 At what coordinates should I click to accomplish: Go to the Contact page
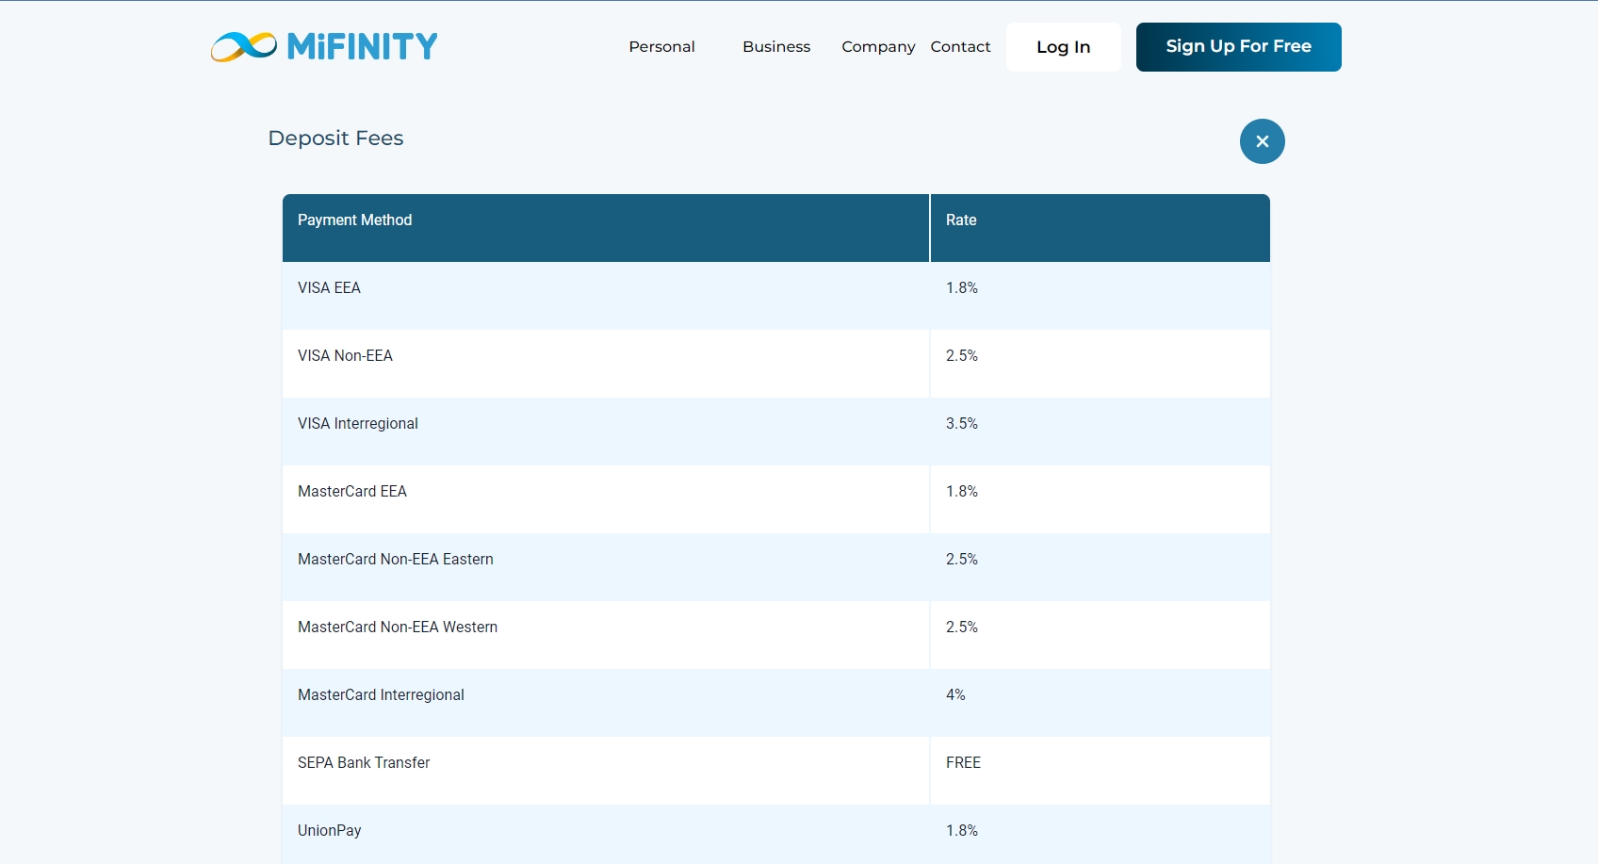click(960, 47)
